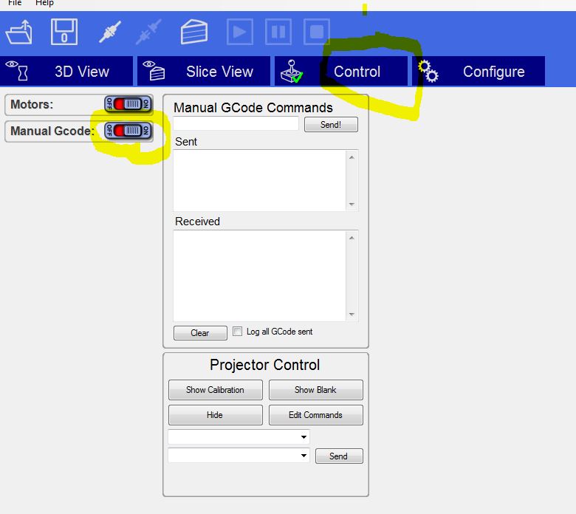This screenshot has width=576, height=514.
Task: Click the eye-and-hourglass icon on 3D View
Action: (17, 70)
